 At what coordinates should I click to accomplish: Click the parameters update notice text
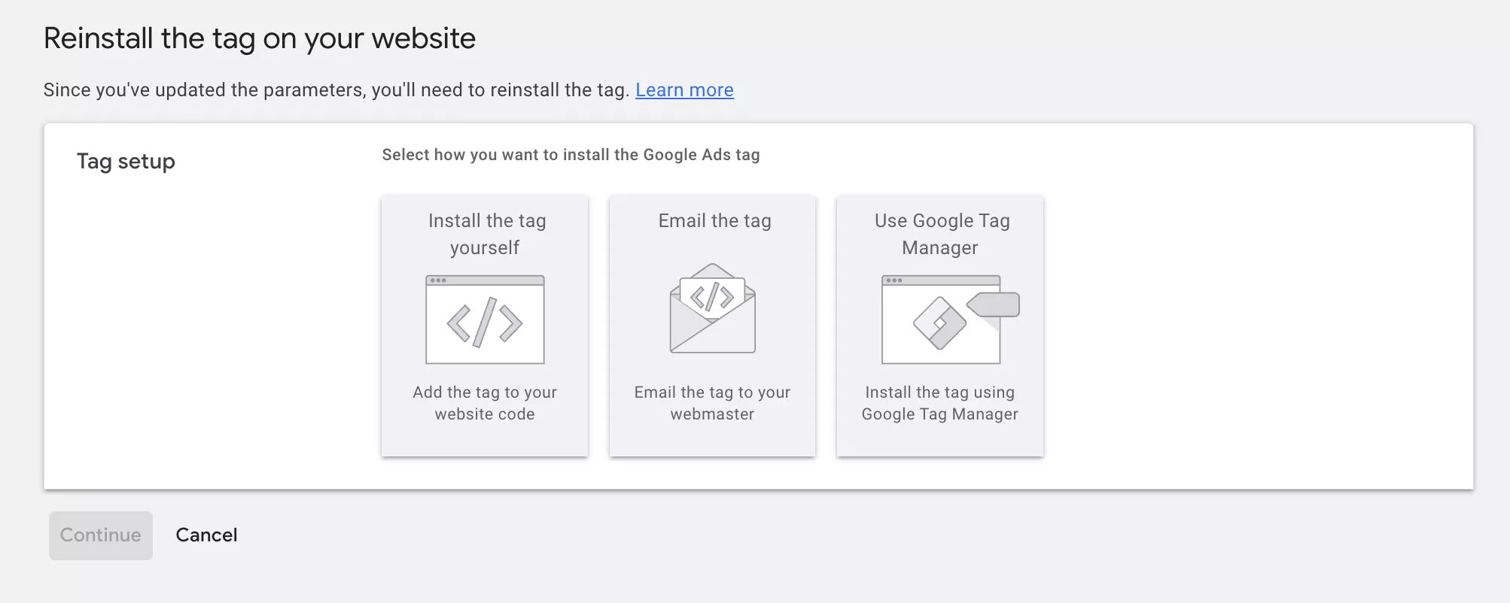pos(336,90)
